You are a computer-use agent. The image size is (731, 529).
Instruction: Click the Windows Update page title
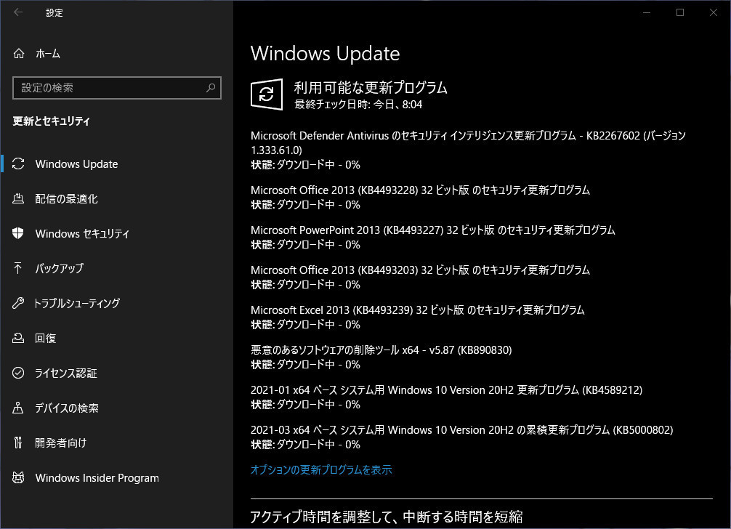tap(326, 54)
